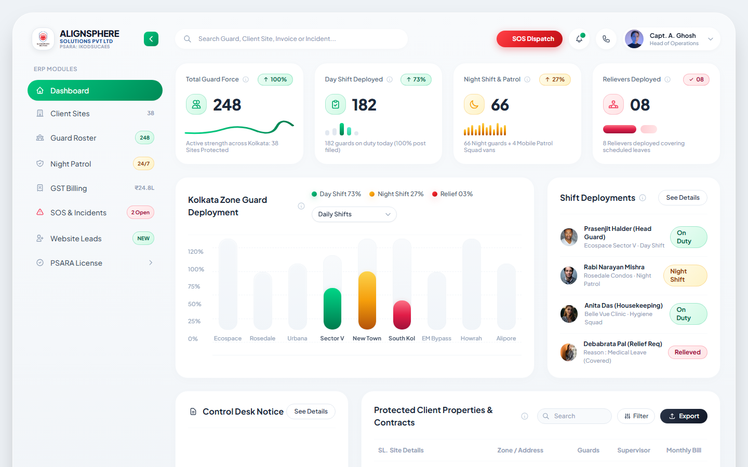Toggle Relief 03% legend series

tap(452, 194)
